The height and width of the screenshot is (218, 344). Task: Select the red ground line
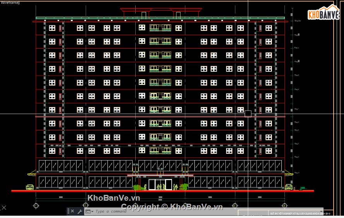(163, 191)
